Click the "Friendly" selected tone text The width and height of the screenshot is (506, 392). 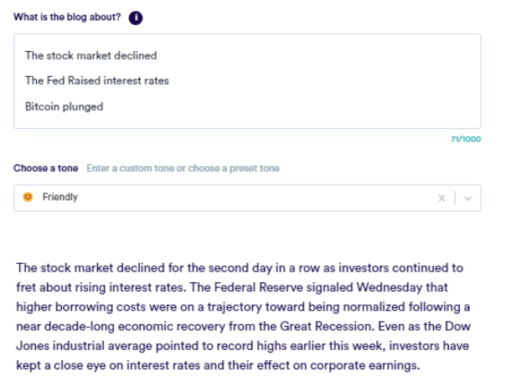tap(59, 198)
